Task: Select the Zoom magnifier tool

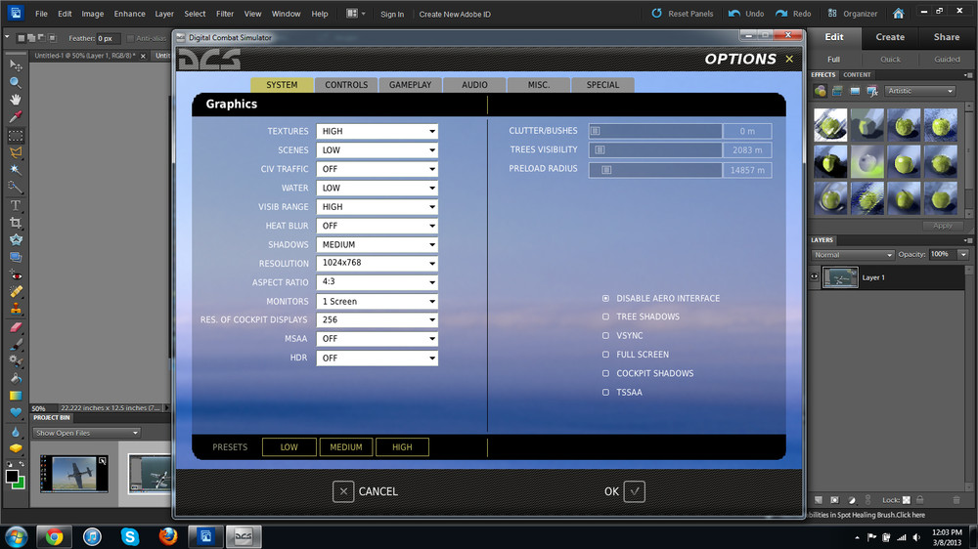Action: (x=16, y=82)
